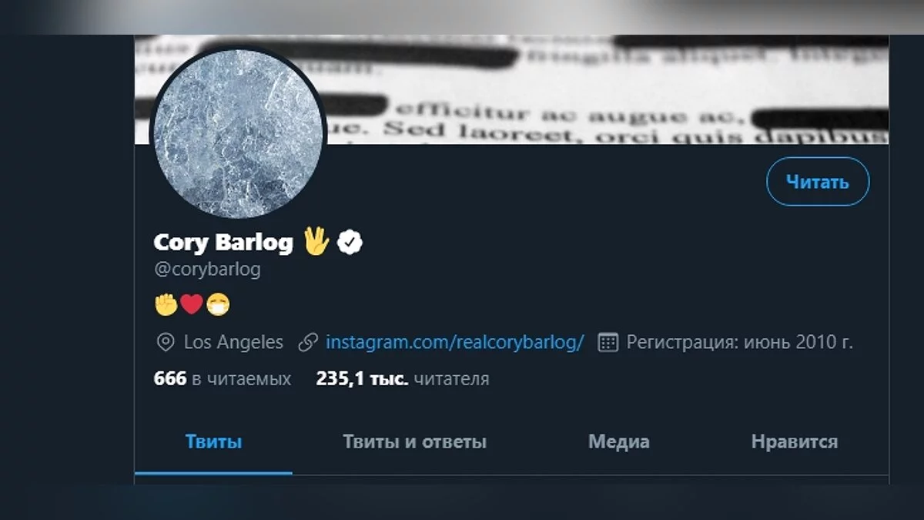Viewport: 924px width, 520px height.
Task: Click the calendar icon beside registration date
Action: 608,343
